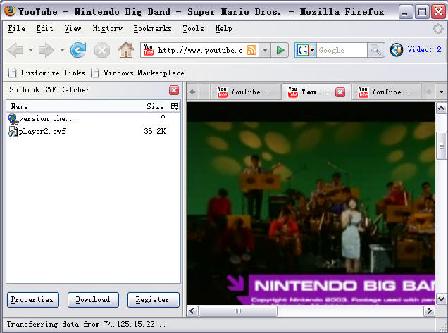Click the vertical scrollbar thumb
The height and width of the screenshot is (333, 448).
[441, 146]
